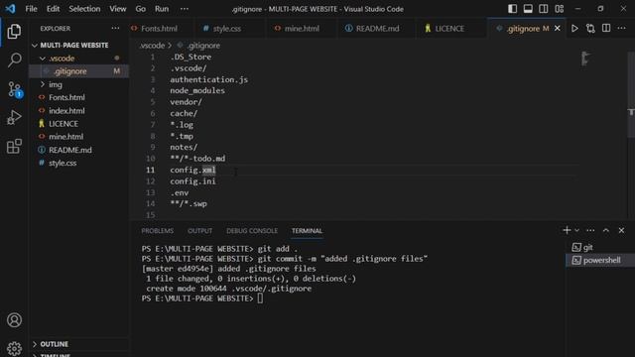Toggle secondary side bar layout icon
This screenshot has width=635, height=357.
tap(544, 9)
